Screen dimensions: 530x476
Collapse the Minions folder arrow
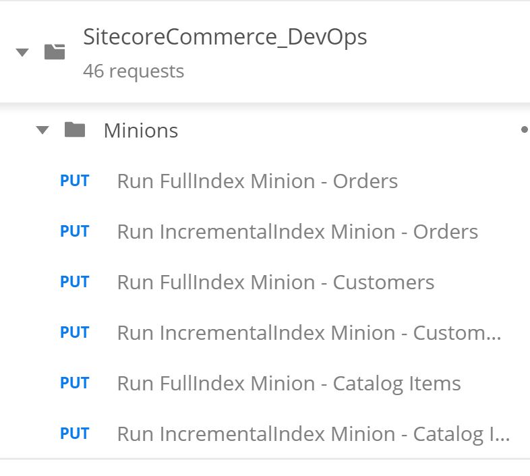[x=42, y=130]
